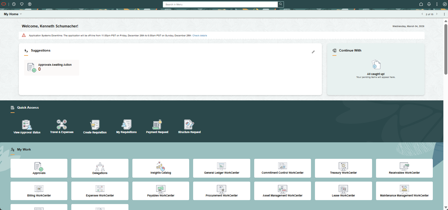Click the Check details link

coord(200,36)
